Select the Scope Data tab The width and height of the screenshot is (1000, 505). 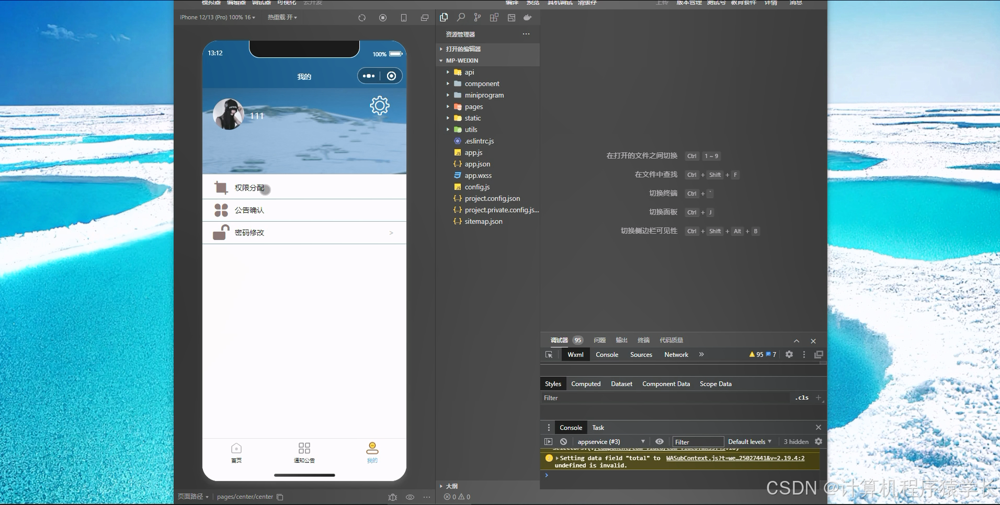(x=715, y=384)
